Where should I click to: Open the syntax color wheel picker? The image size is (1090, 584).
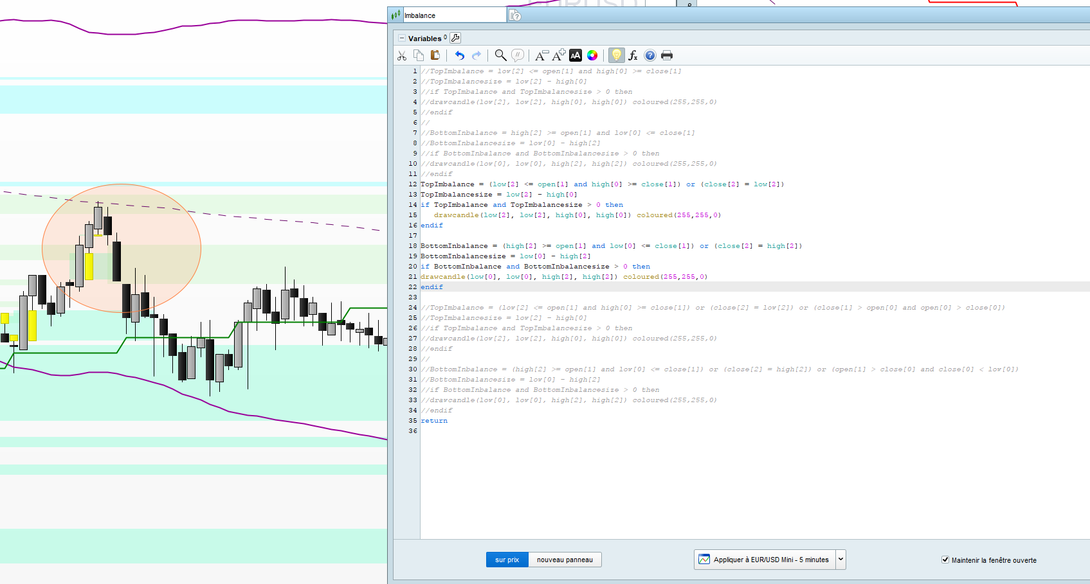coord(592,56)
